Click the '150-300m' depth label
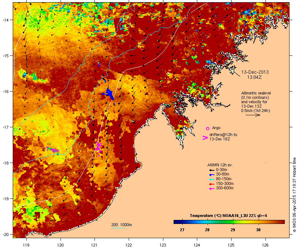Screen dimensions: 299x248 225,183
